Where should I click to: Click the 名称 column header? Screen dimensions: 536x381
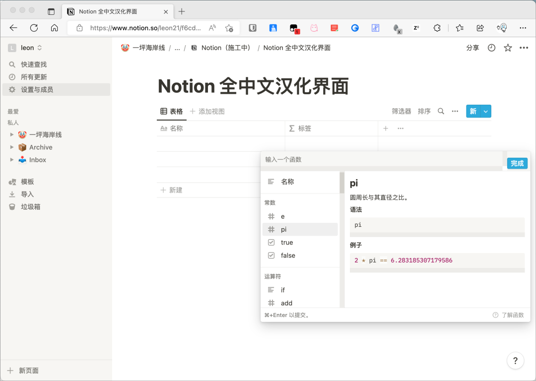point(221,128)
